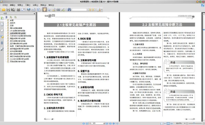Open bookmark 硬盘故障诊断与排除
Image resolution: width=205 pixels, height=125 pixels.
[x=18, y=38]
